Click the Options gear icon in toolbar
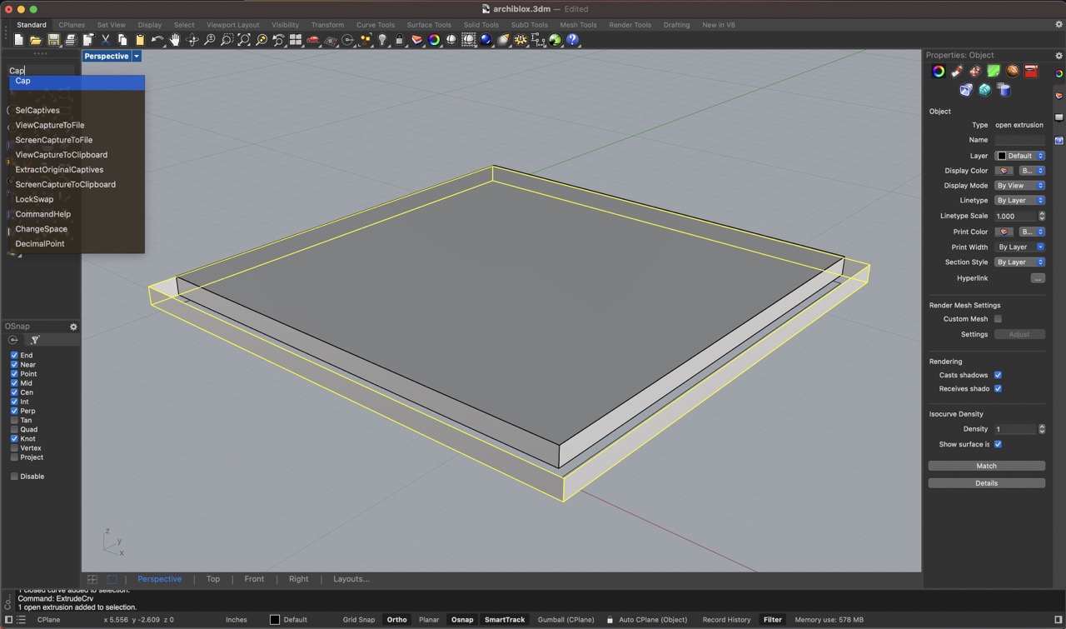The height and width of the screenshot is (629, 1066). (520, 40)
